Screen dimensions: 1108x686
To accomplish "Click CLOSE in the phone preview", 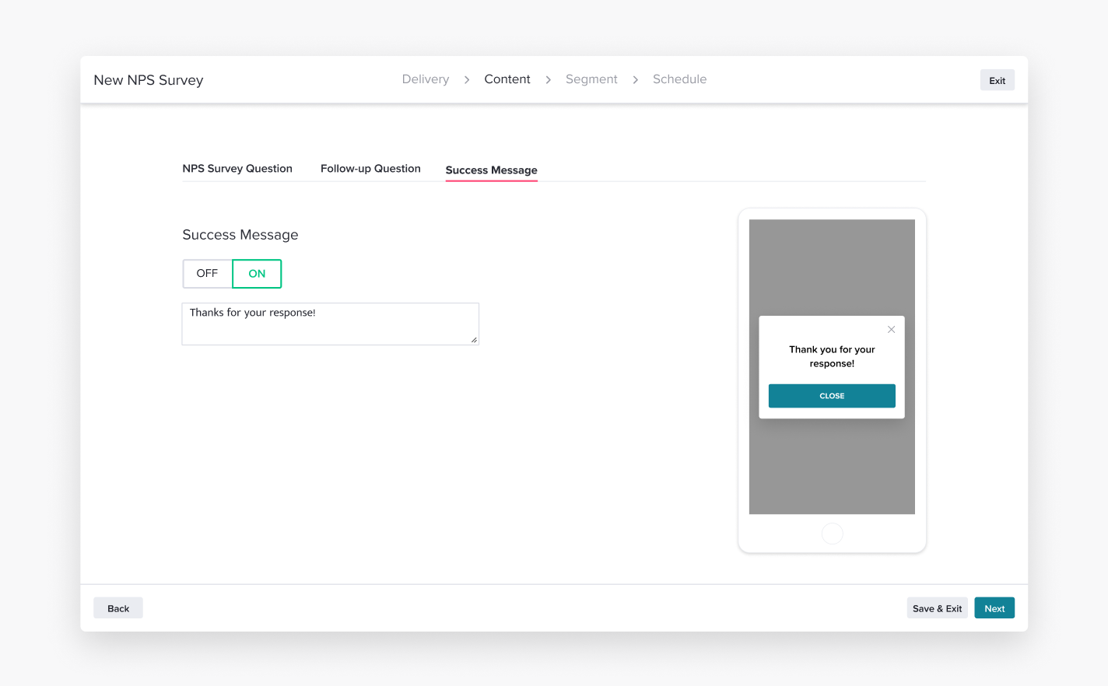I will 832,396.
